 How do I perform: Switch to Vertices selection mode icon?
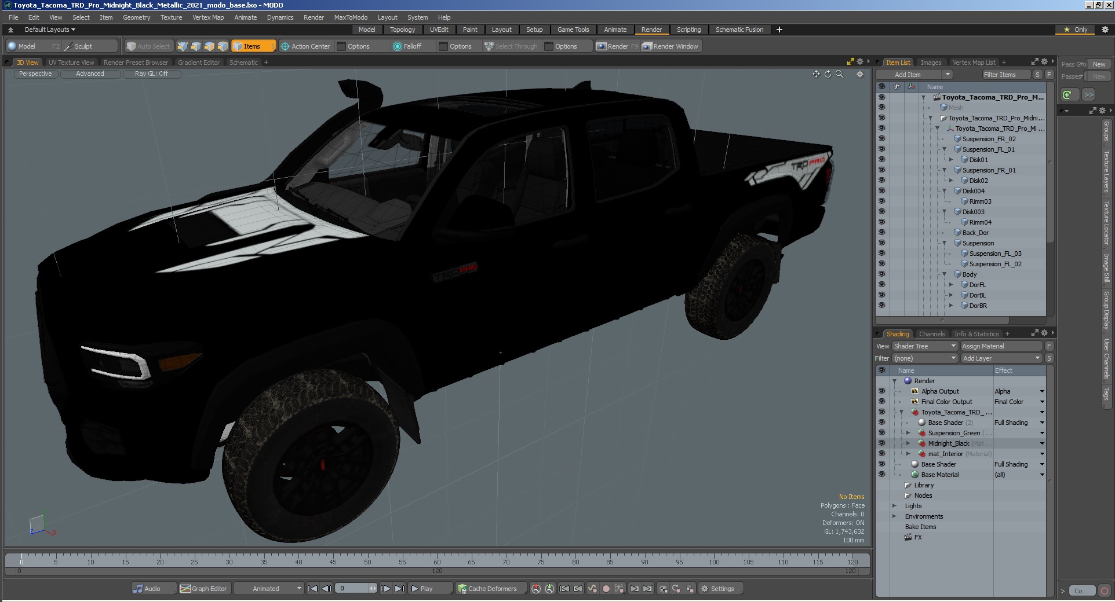click(x=183, y=46)
